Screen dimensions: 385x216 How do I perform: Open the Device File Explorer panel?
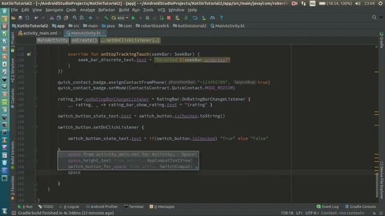381,180
